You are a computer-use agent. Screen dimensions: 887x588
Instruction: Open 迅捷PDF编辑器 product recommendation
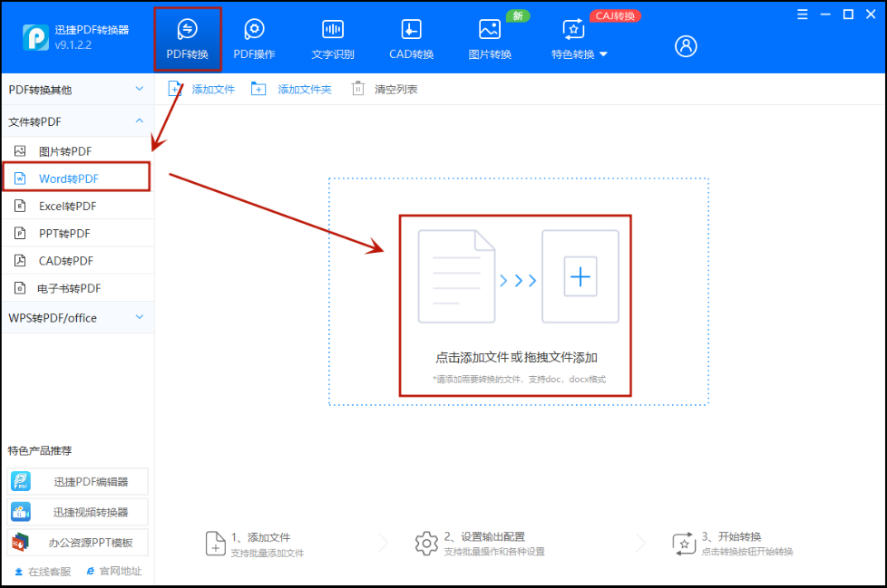[x=77, y=482]
